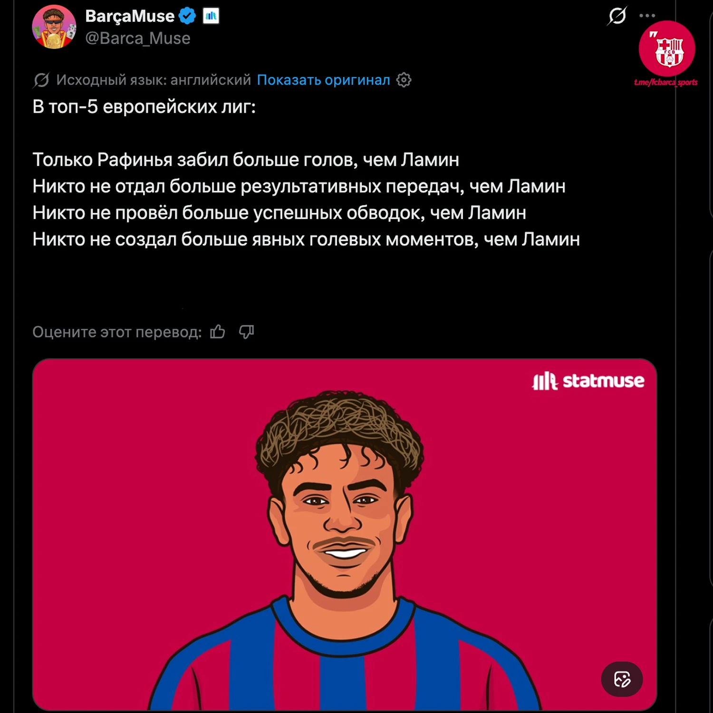Click the image edit icon at the image corner

click(x=622, y=679)
